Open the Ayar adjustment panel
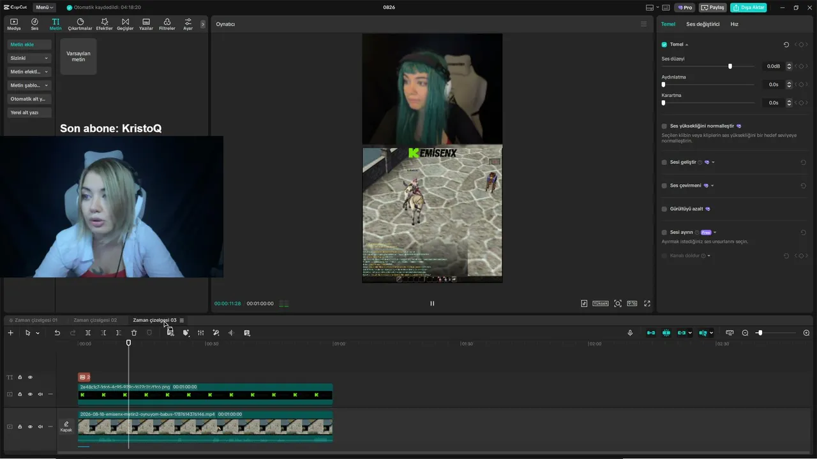 pyautogui.click(x=188, y=24)
